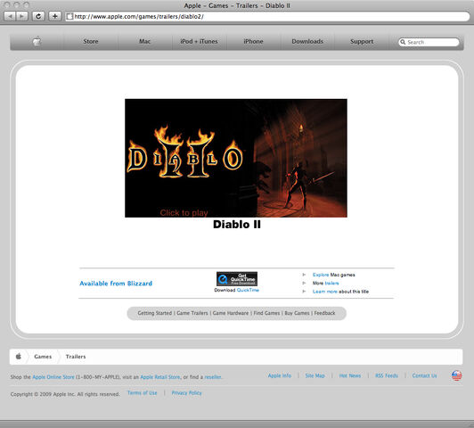This screenshot has width=474, height=428.
Task: Open the Store tab
Action: tap(91, 41)
